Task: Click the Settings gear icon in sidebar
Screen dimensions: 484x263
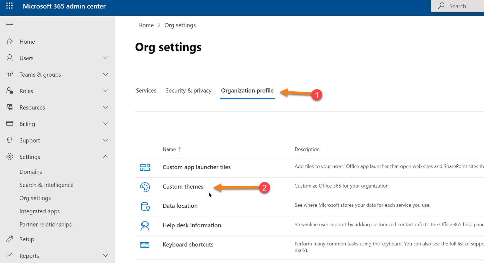Action: [10, 156]
